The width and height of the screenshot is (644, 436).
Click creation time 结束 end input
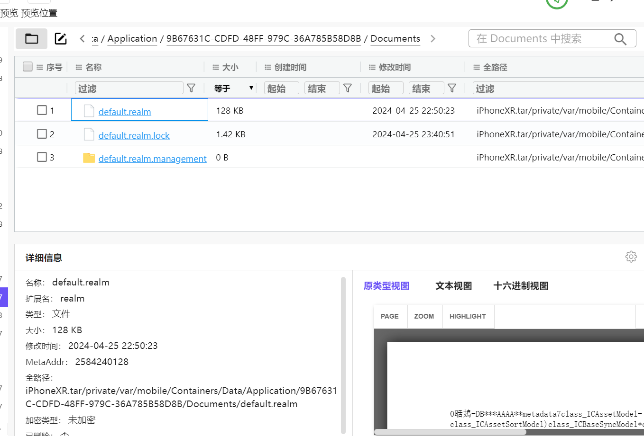tap(322, 88)
